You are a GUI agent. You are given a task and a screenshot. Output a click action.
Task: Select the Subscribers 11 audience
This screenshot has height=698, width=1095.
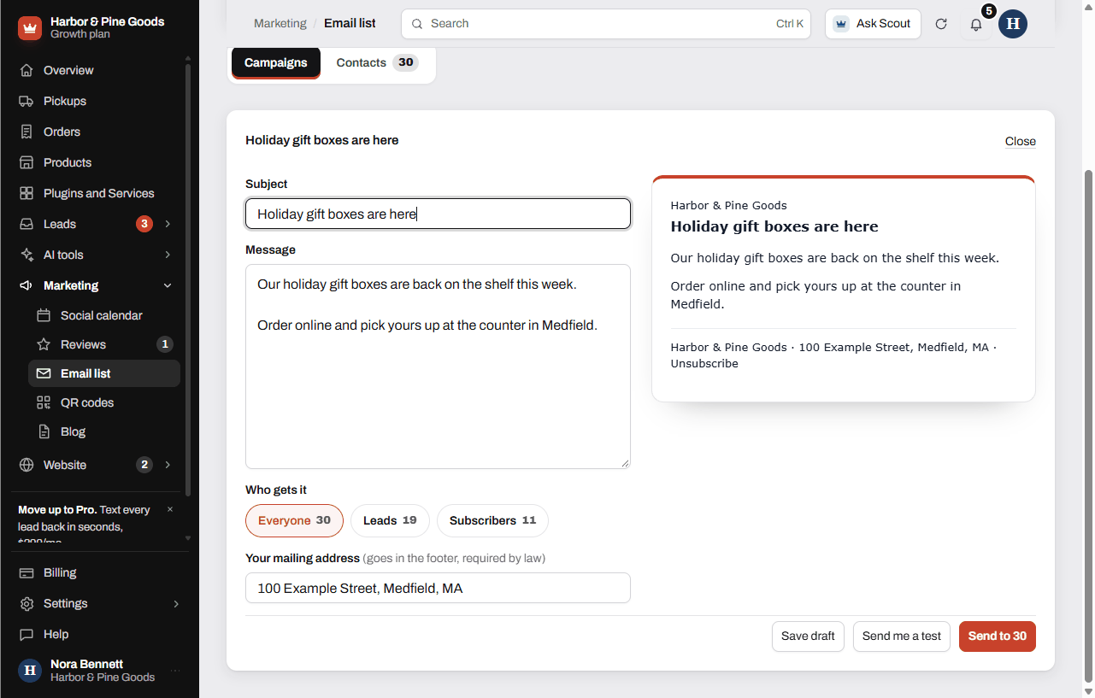pos(492,520)
